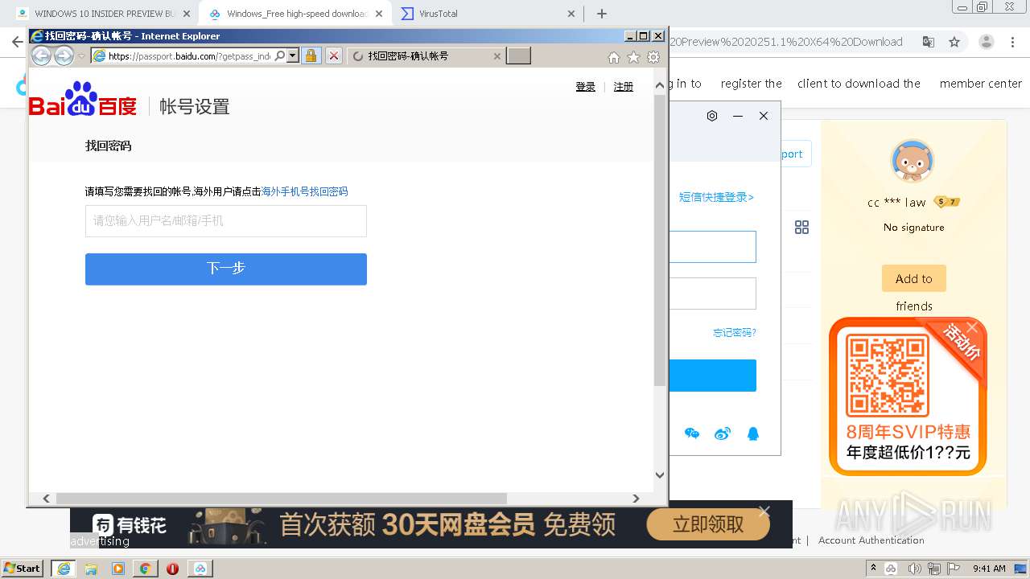This screenshot has height=579, width=1030.
Task: Click the QR grid icon in login dialog
Action: pyautogui.click(x=801, y=228)
